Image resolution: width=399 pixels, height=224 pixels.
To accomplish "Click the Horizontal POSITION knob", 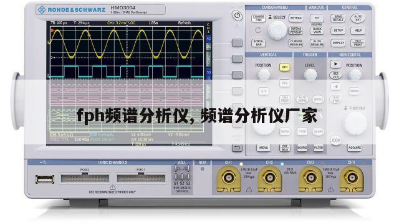I will point(354,75).
